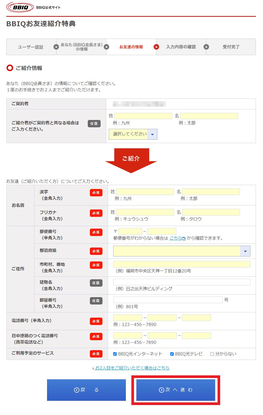Click the red circle icon beside ご紹介情報
Screen dimensions: 263x415
[x=10, y=68]
